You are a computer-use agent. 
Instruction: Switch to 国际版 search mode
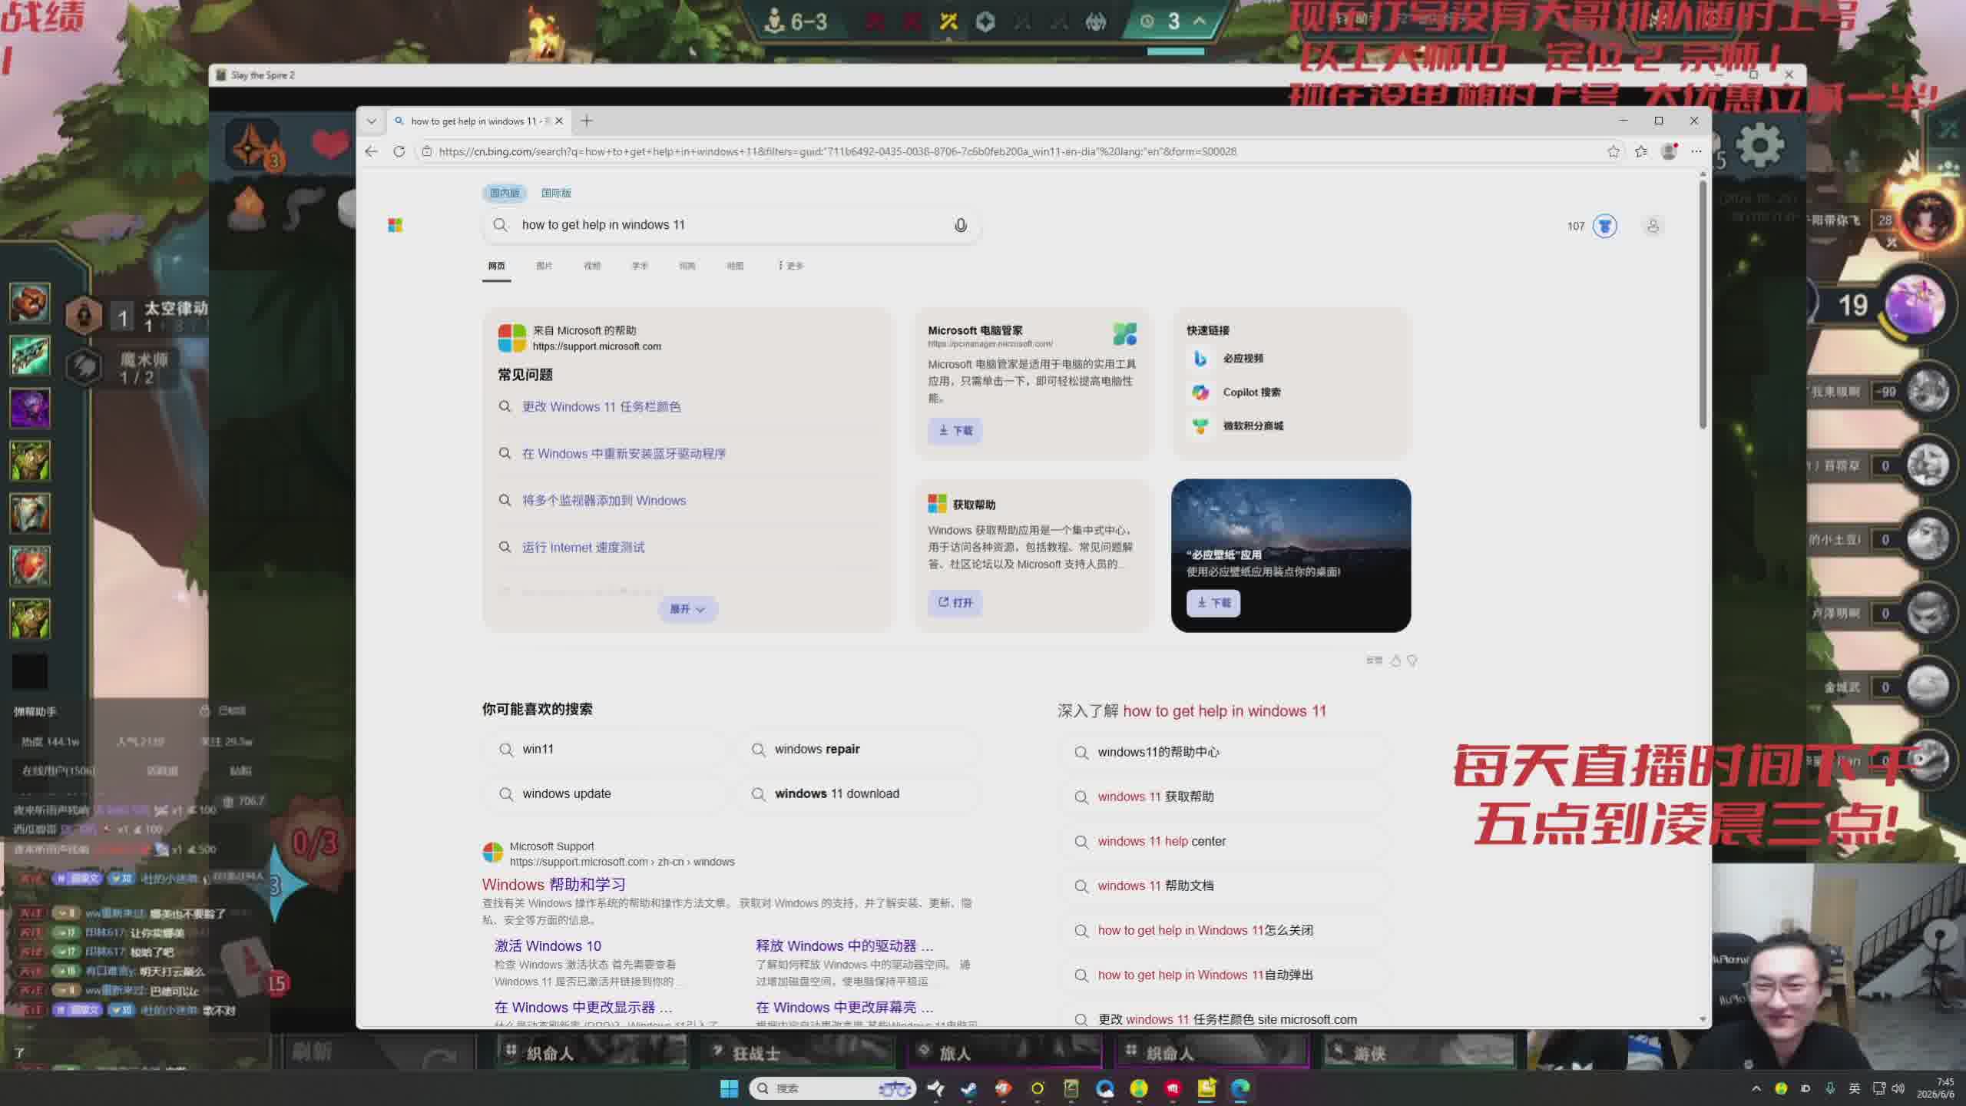point(556,193)
